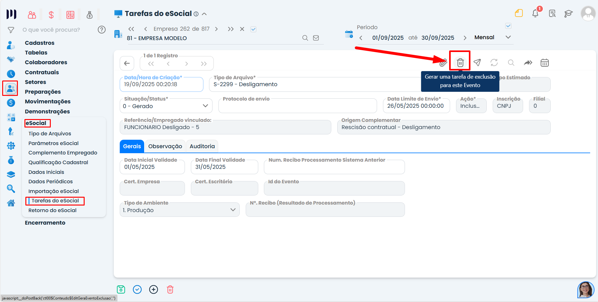Click the red delete icon at bottom
598x302 pixels.
[170, 289]
